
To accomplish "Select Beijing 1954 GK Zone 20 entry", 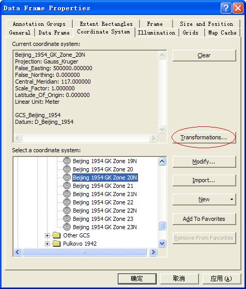I will coord(103,169).
